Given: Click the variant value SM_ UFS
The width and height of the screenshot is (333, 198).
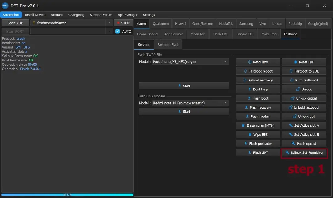Looking at the screenshot, I should click(23, 47).
